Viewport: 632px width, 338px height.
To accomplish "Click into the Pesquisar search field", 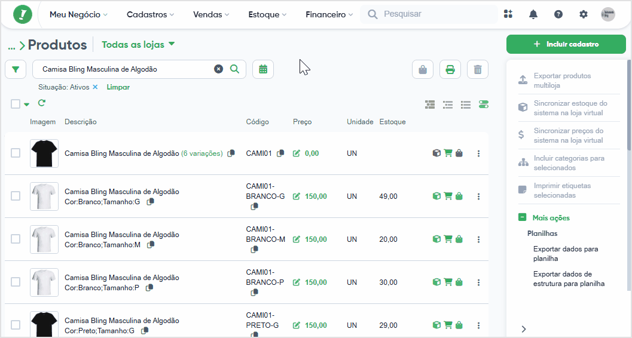I will [429, 14].
